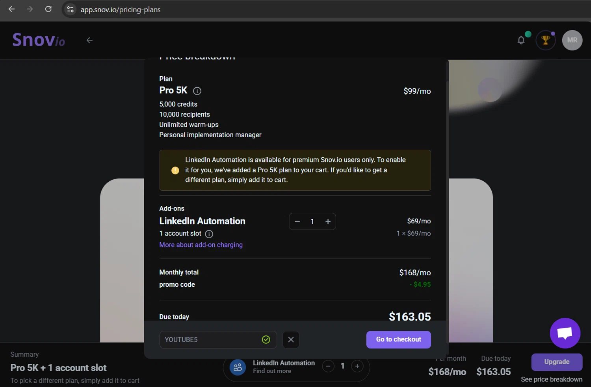Click the green promo applied checkmark
591x387 pixels.
click(266, 339)
